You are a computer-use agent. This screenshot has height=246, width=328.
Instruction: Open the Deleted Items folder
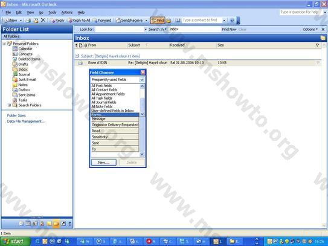tap(29, 59)
